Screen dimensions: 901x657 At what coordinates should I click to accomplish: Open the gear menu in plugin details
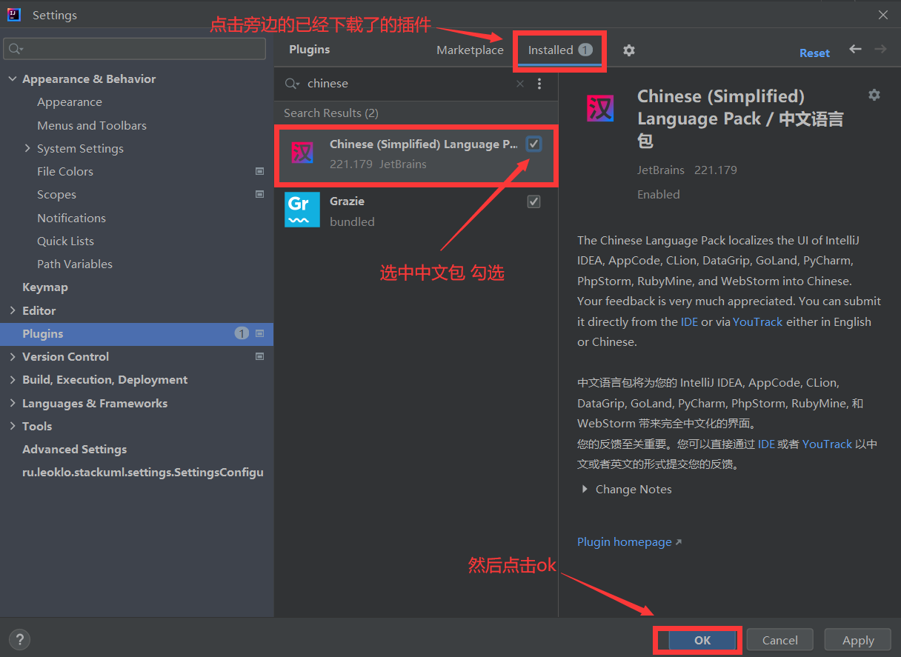pyautogui.click(x=874, y=95)
